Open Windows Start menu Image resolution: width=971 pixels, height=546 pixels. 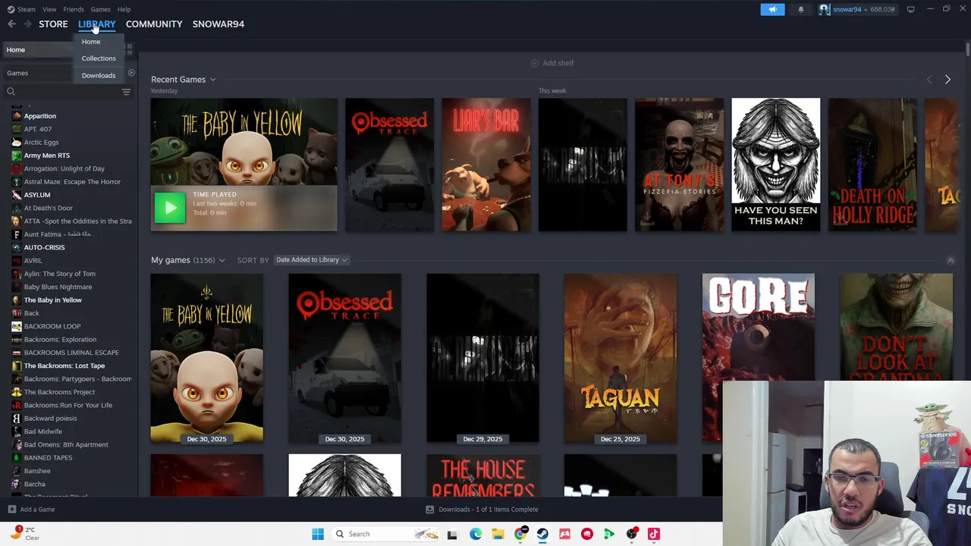(318, 534)
